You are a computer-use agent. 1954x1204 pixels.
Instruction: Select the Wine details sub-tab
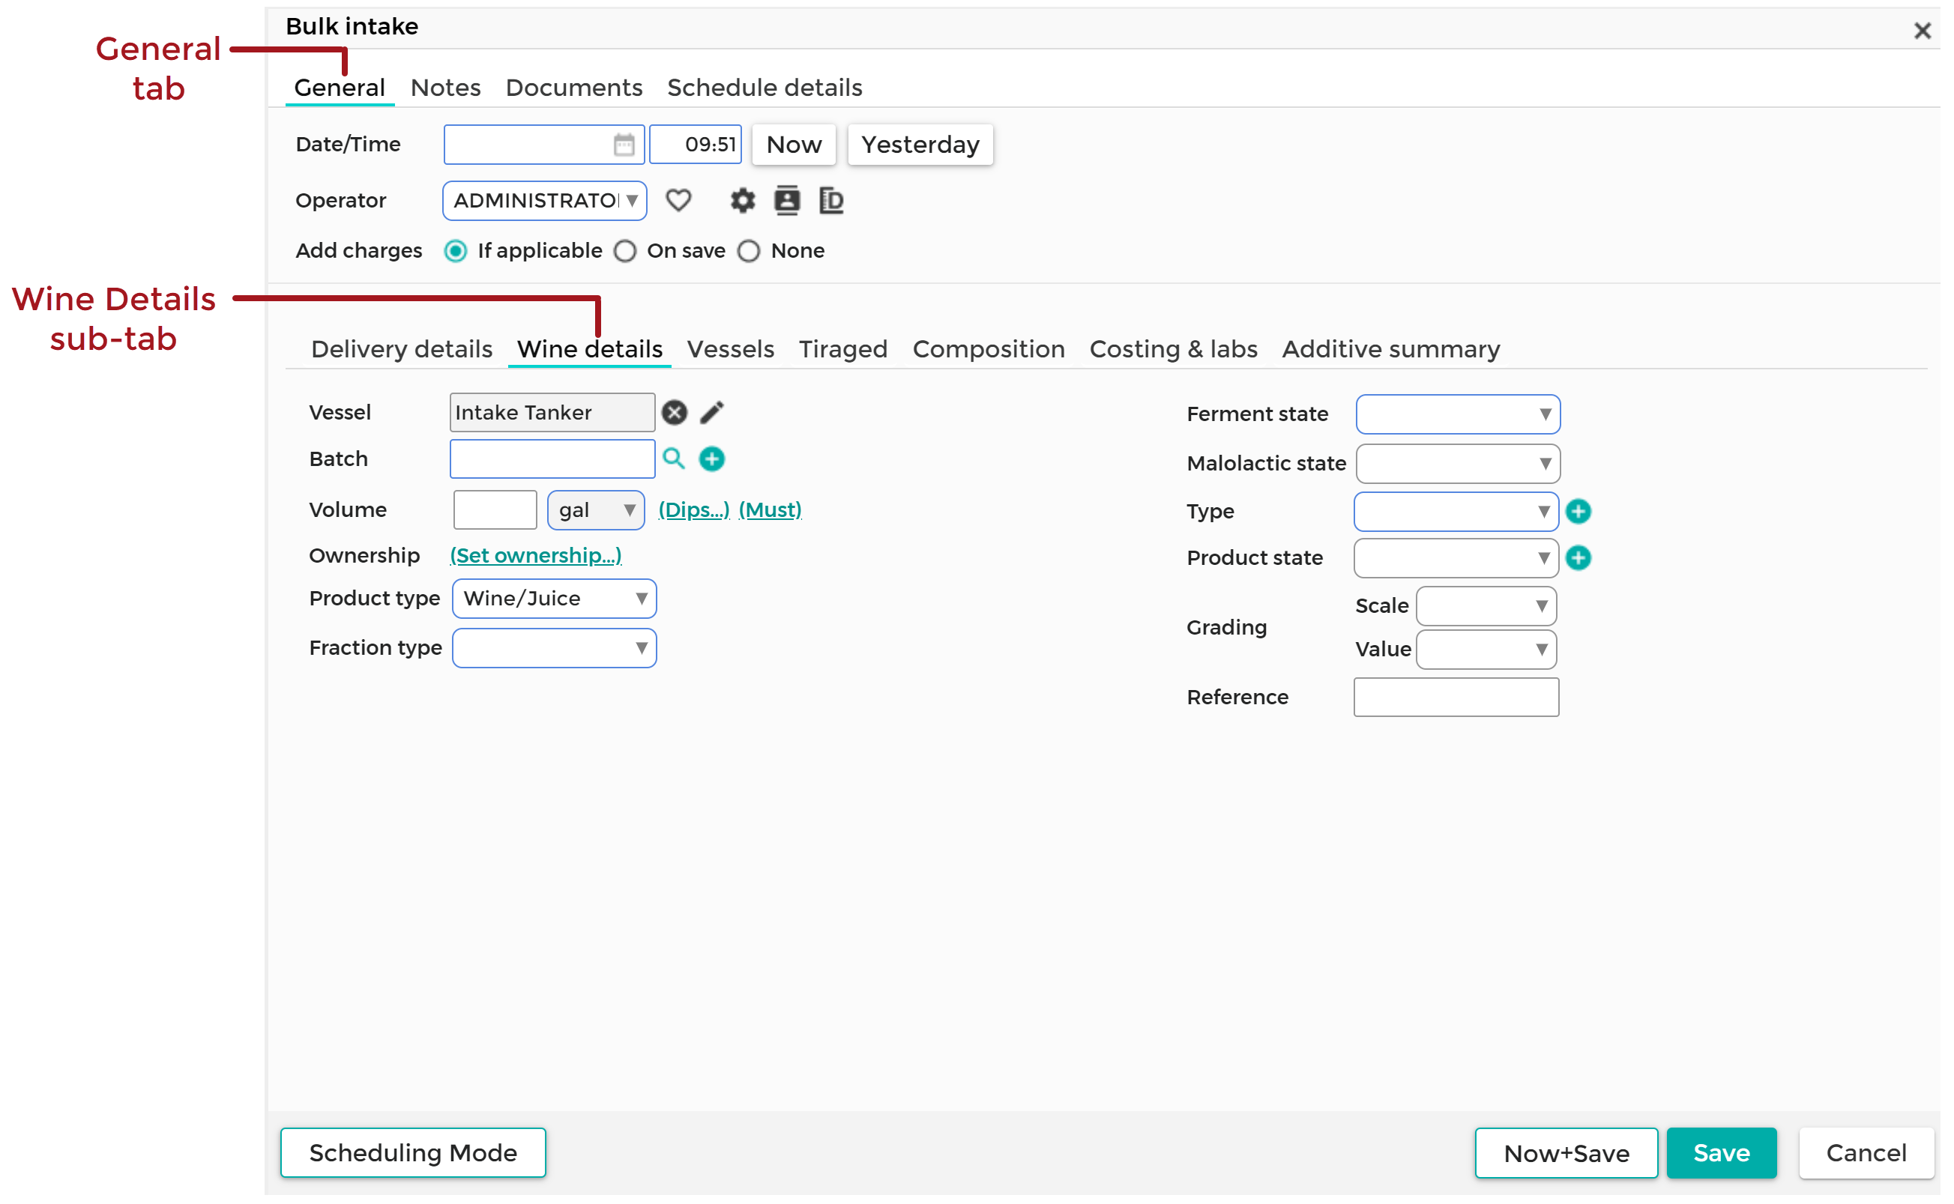click(x=589, y=350)
